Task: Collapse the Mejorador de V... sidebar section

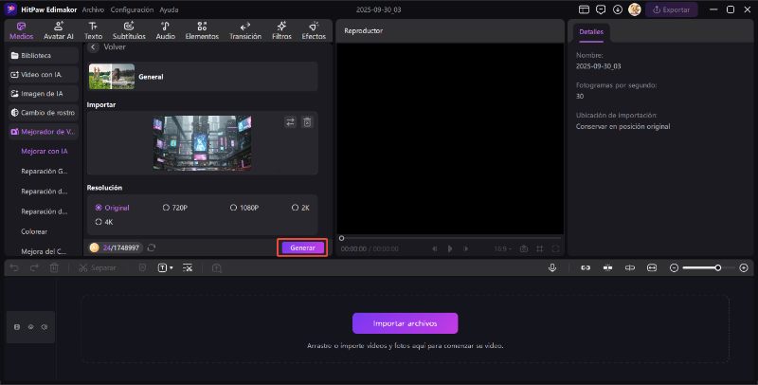Action: tap(41, 132)
